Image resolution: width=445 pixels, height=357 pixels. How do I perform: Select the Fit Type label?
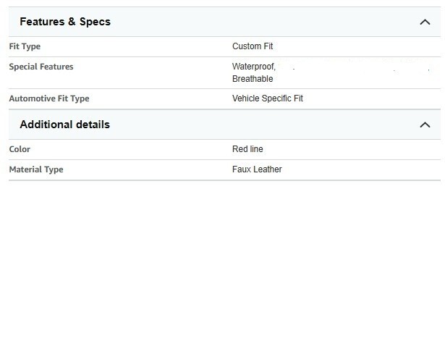tap(25, 46)
